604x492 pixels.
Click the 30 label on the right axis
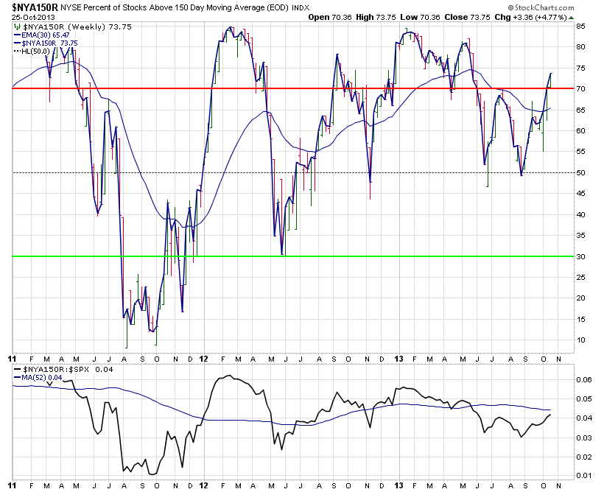[x=581, y=256]
